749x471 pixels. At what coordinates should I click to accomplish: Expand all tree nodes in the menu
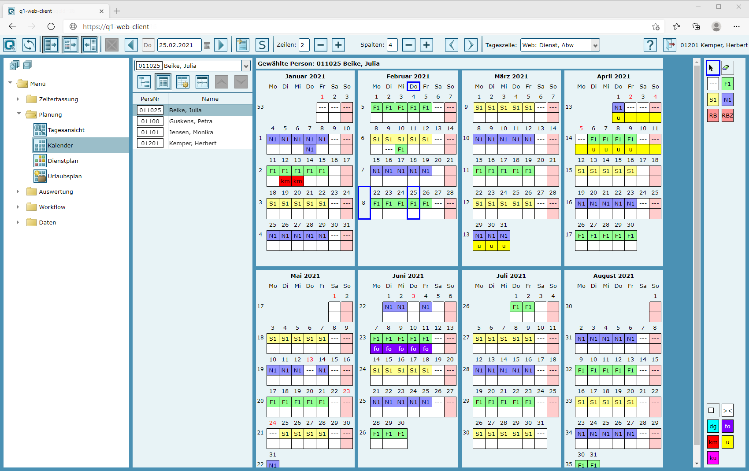pyautogui.click(x=14, y=66)
